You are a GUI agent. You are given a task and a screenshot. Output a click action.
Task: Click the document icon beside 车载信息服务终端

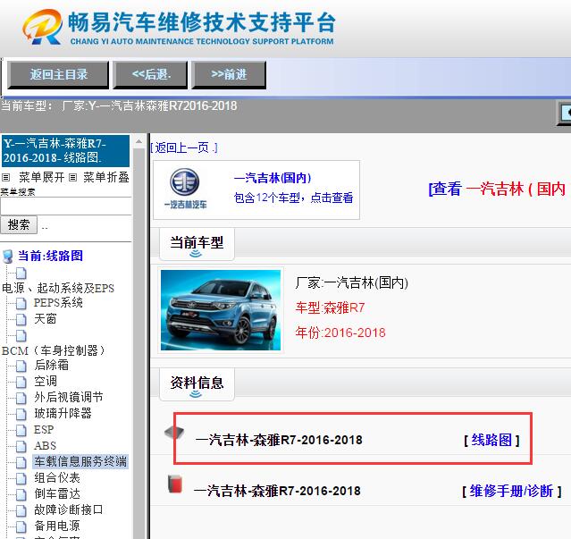point(21,462)
